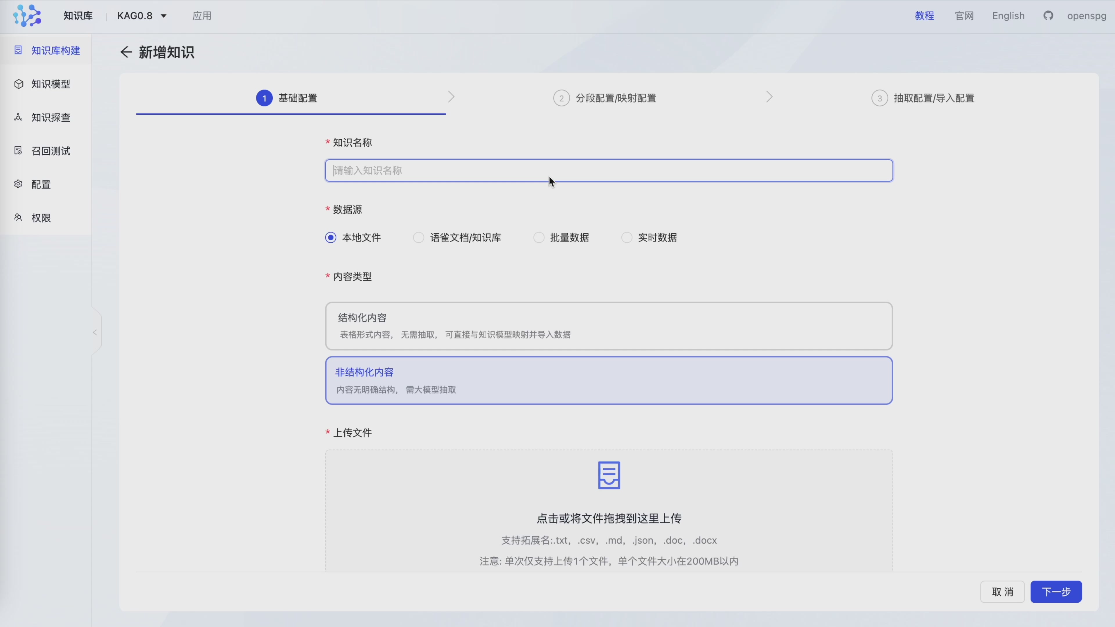The width and height of the screenshot is (1115, 627).
Task: Focus the 知识名称 input field
Action: pyautogui.click(x=609, y=170)
